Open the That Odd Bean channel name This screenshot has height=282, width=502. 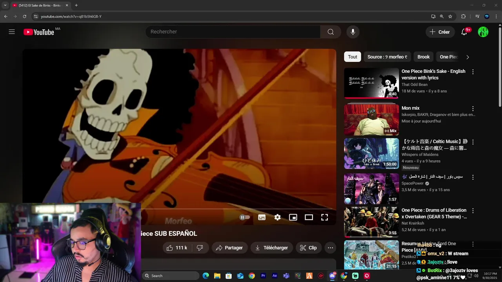415,85
